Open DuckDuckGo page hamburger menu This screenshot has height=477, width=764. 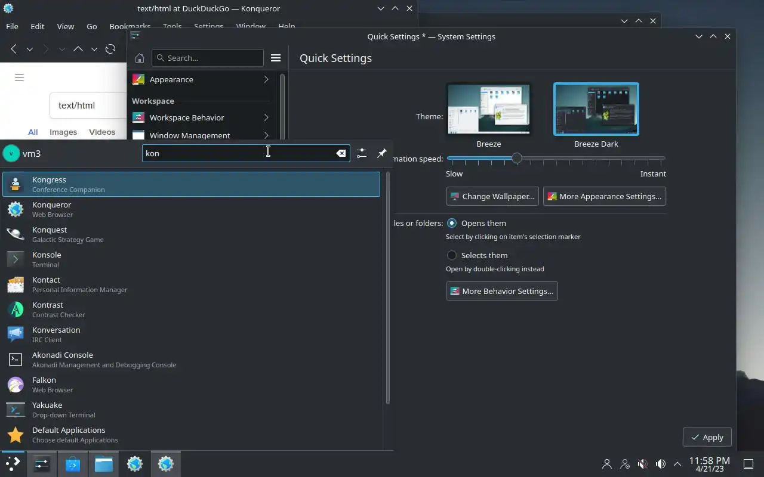(19, 78)
